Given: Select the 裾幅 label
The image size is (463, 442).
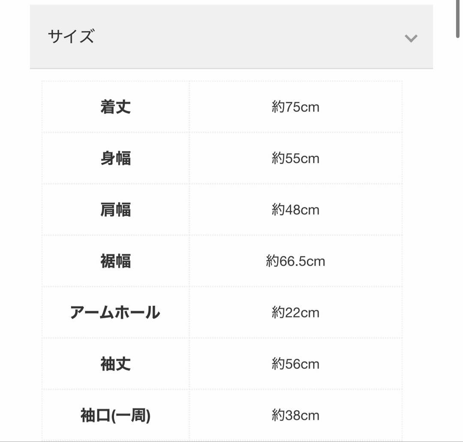Looking at the screenshot, I should 114,261.
